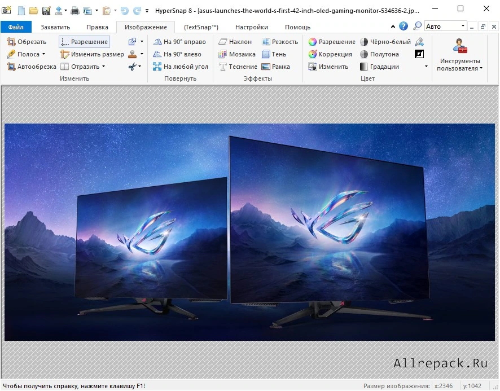Image resolution: width=500 pixels, height=391 pixels.
Task: Click the magnifier zoom icon
Action: point(417,26)
